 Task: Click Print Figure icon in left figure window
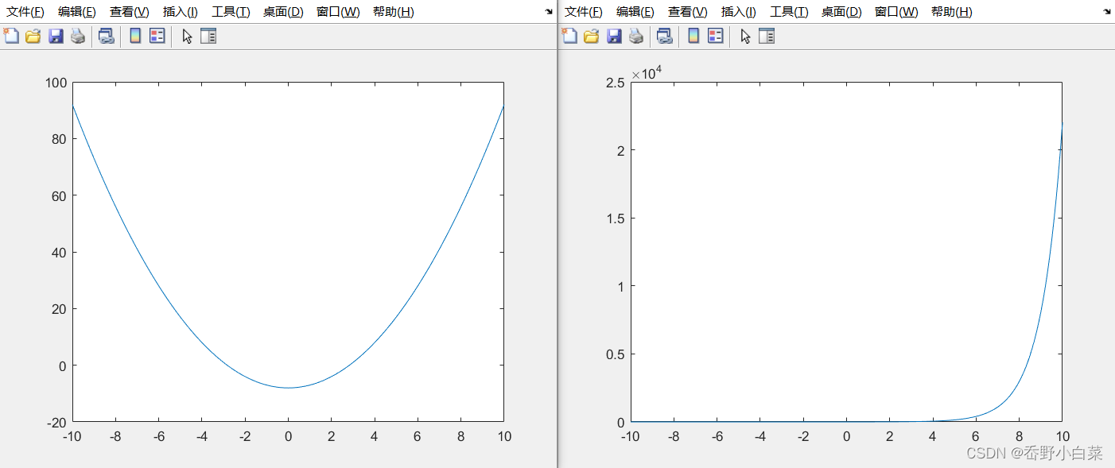[x=78, y=36]
